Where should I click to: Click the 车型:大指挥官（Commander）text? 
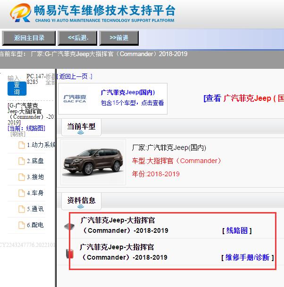[x=176, y=161]
